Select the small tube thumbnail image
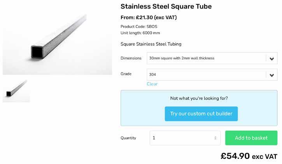 16,91
